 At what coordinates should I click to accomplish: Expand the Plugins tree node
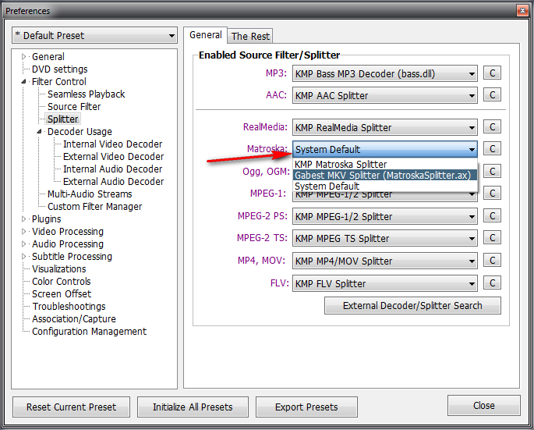[24, 219]
